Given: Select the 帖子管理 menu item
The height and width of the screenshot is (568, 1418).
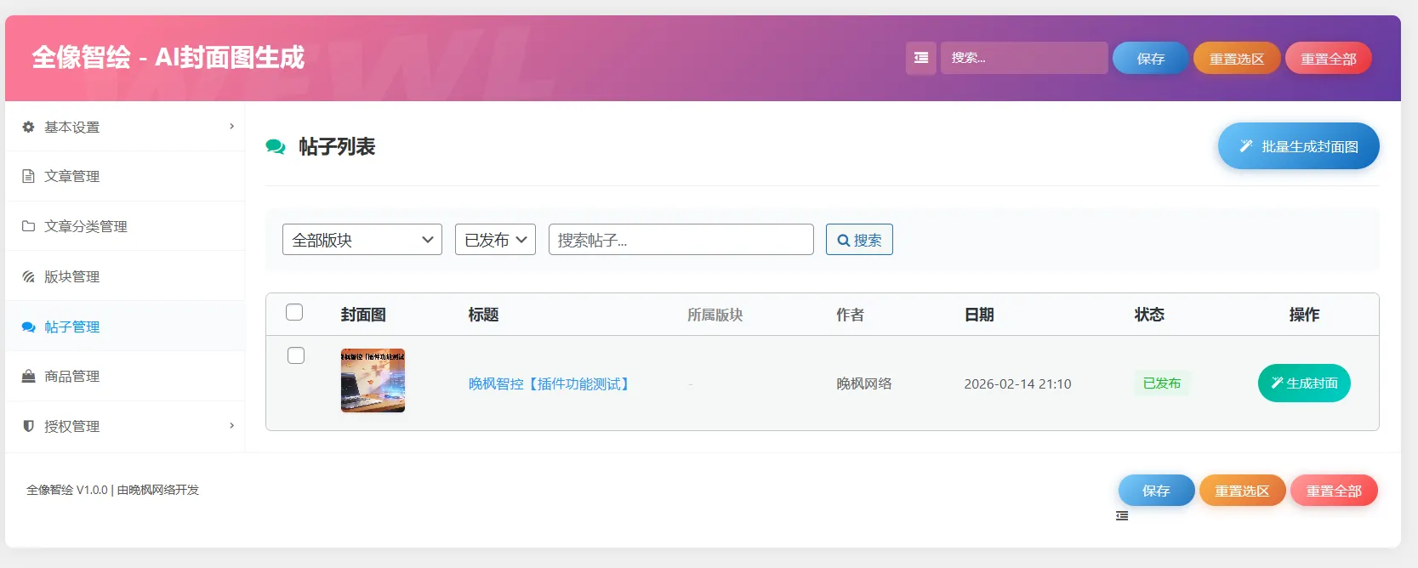Looking at the screenshot, I should coord(125,327).
